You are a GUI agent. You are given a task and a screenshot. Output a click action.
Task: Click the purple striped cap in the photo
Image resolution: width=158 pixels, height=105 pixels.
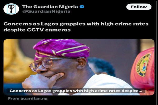click(x=61, y=49)
